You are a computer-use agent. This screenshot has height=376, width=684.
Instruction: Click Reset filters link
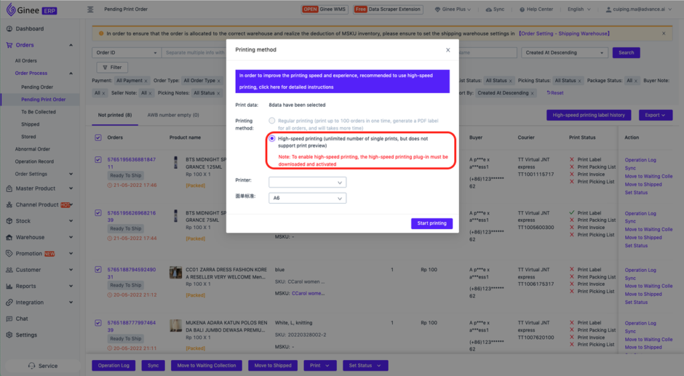pyautogui.click(x=555, y=93)
